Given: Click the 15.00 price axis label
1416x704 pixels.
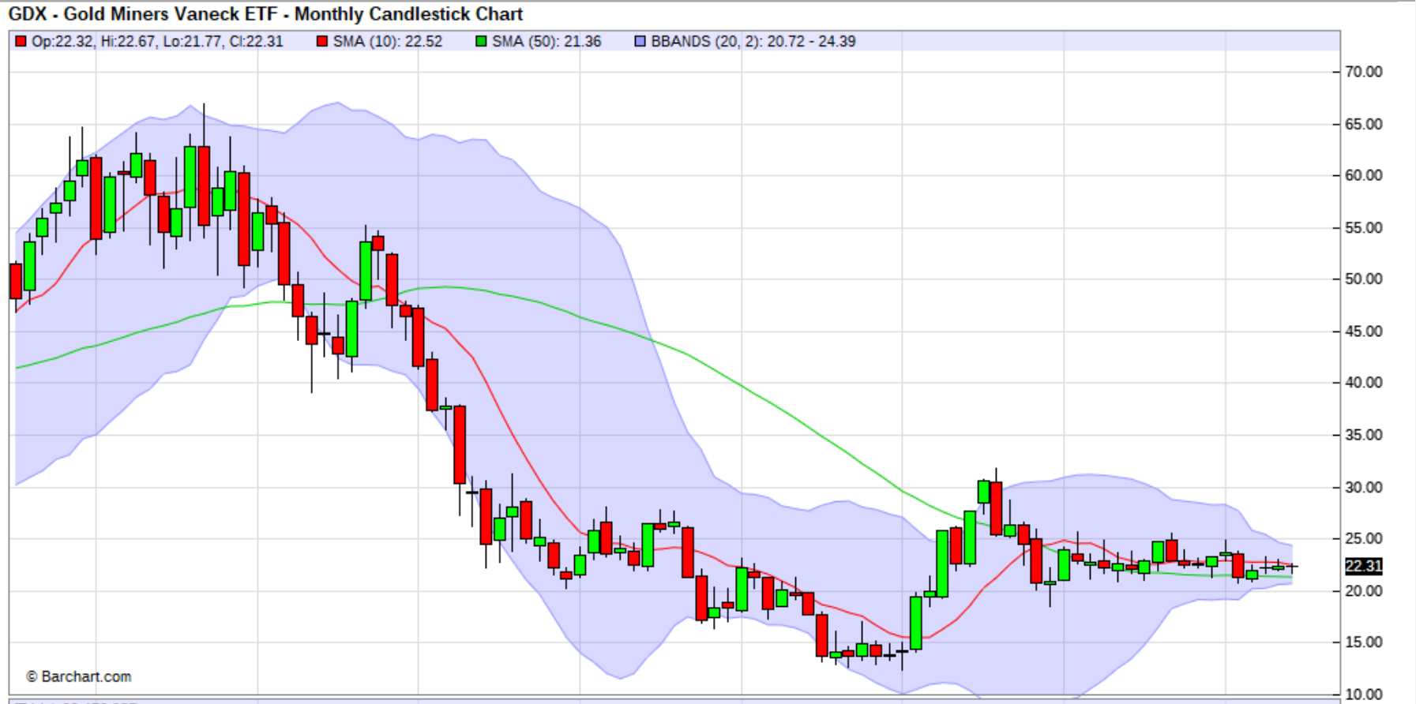Looking at the screenshot, I should (x=1364, y=642).
